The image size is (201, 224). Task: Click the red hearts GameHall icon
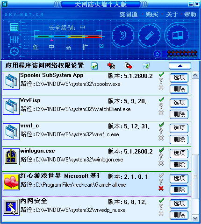click(11, 182)
